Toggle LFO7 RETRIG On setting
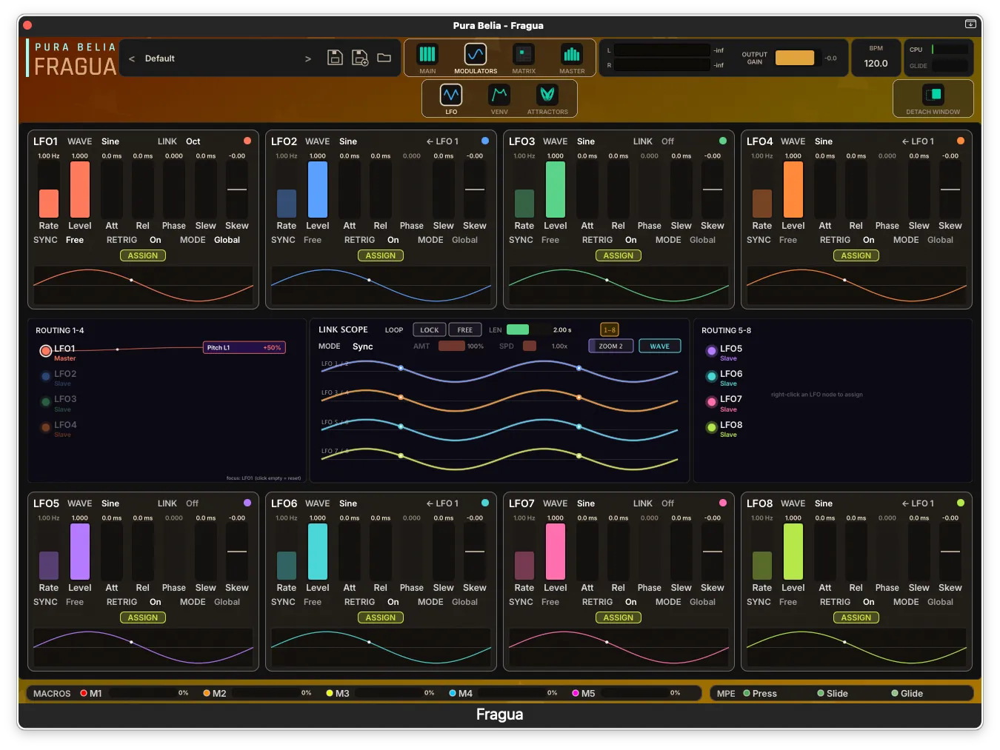 (x=631, y=602)
